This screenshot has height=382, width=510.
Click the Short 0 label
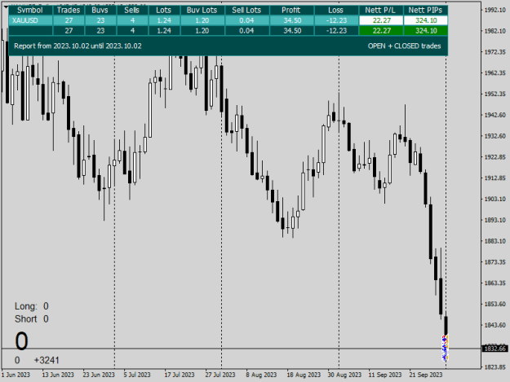tap(32, 319)
